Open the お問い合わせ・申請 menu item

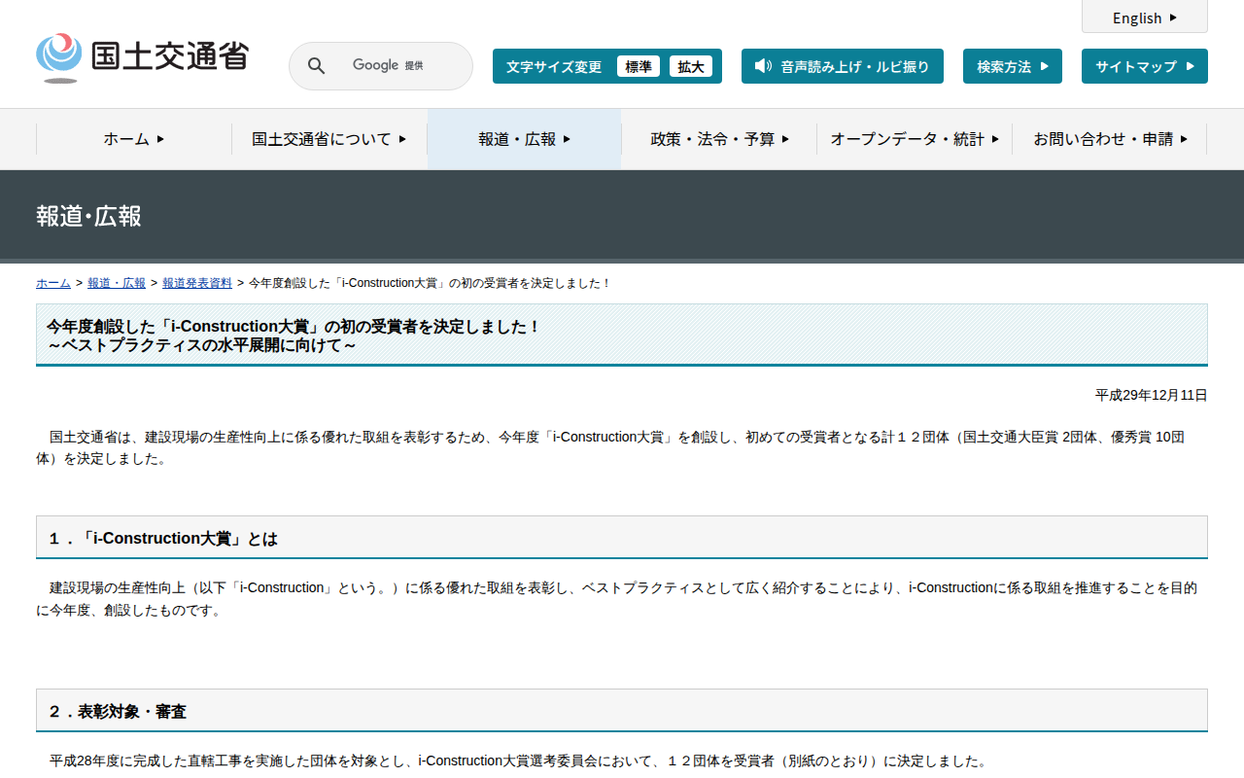1110,139
